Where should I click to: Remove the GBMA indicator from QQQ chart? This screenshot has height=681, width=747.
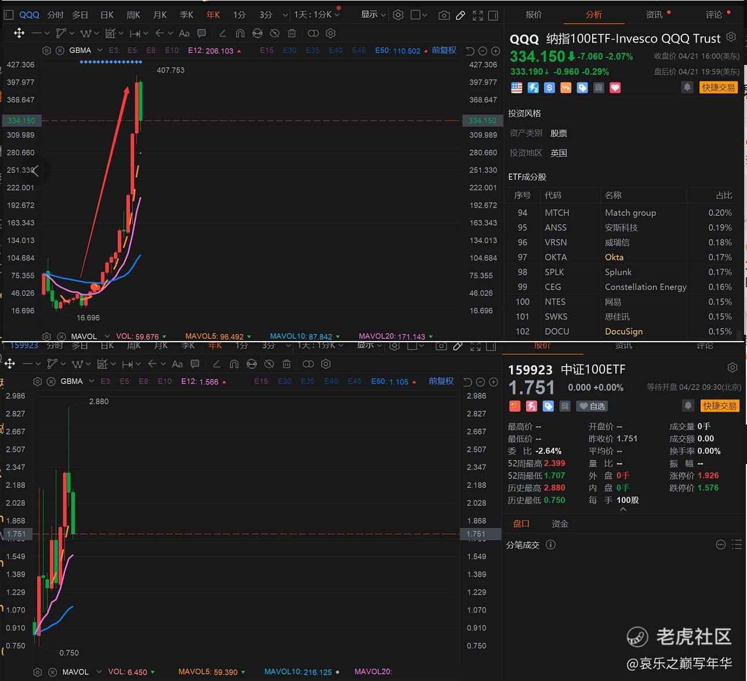tap(60, 50)
